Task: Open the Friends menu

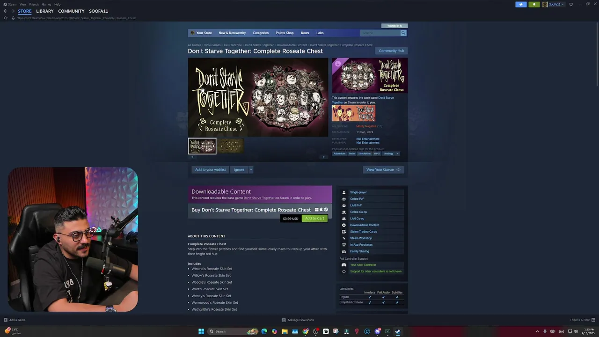Action: (34, 4)
